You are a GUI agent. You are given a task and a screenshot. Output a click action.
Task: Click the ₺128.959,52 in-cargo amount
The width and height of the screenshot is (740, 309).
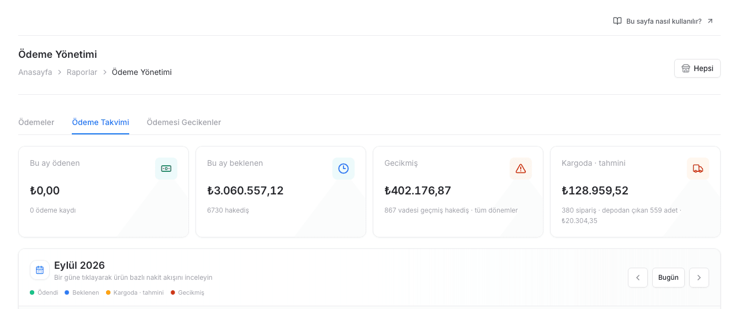tap(595, 191)
